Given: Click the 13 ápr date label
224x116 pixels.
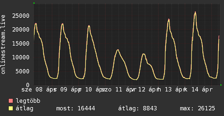Looking at the screenshot, I should (175, 90).
